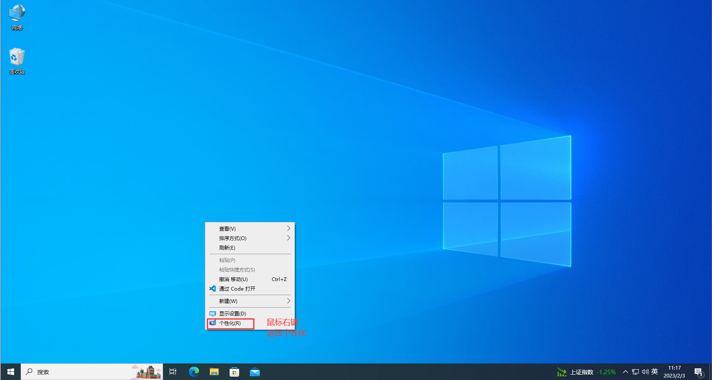Choose 刷新(E) in the context menu

[250, 248]
